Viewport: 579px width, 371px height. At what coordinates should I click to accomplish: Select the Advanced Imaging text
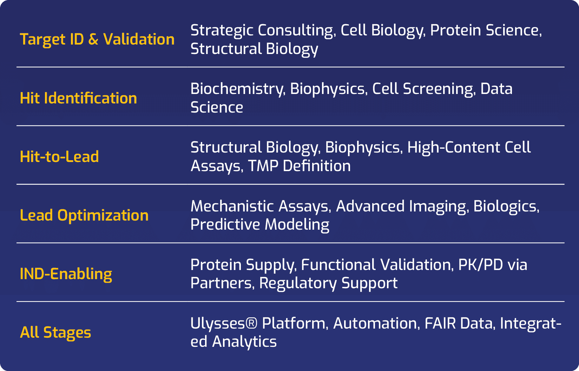point(401,206)
